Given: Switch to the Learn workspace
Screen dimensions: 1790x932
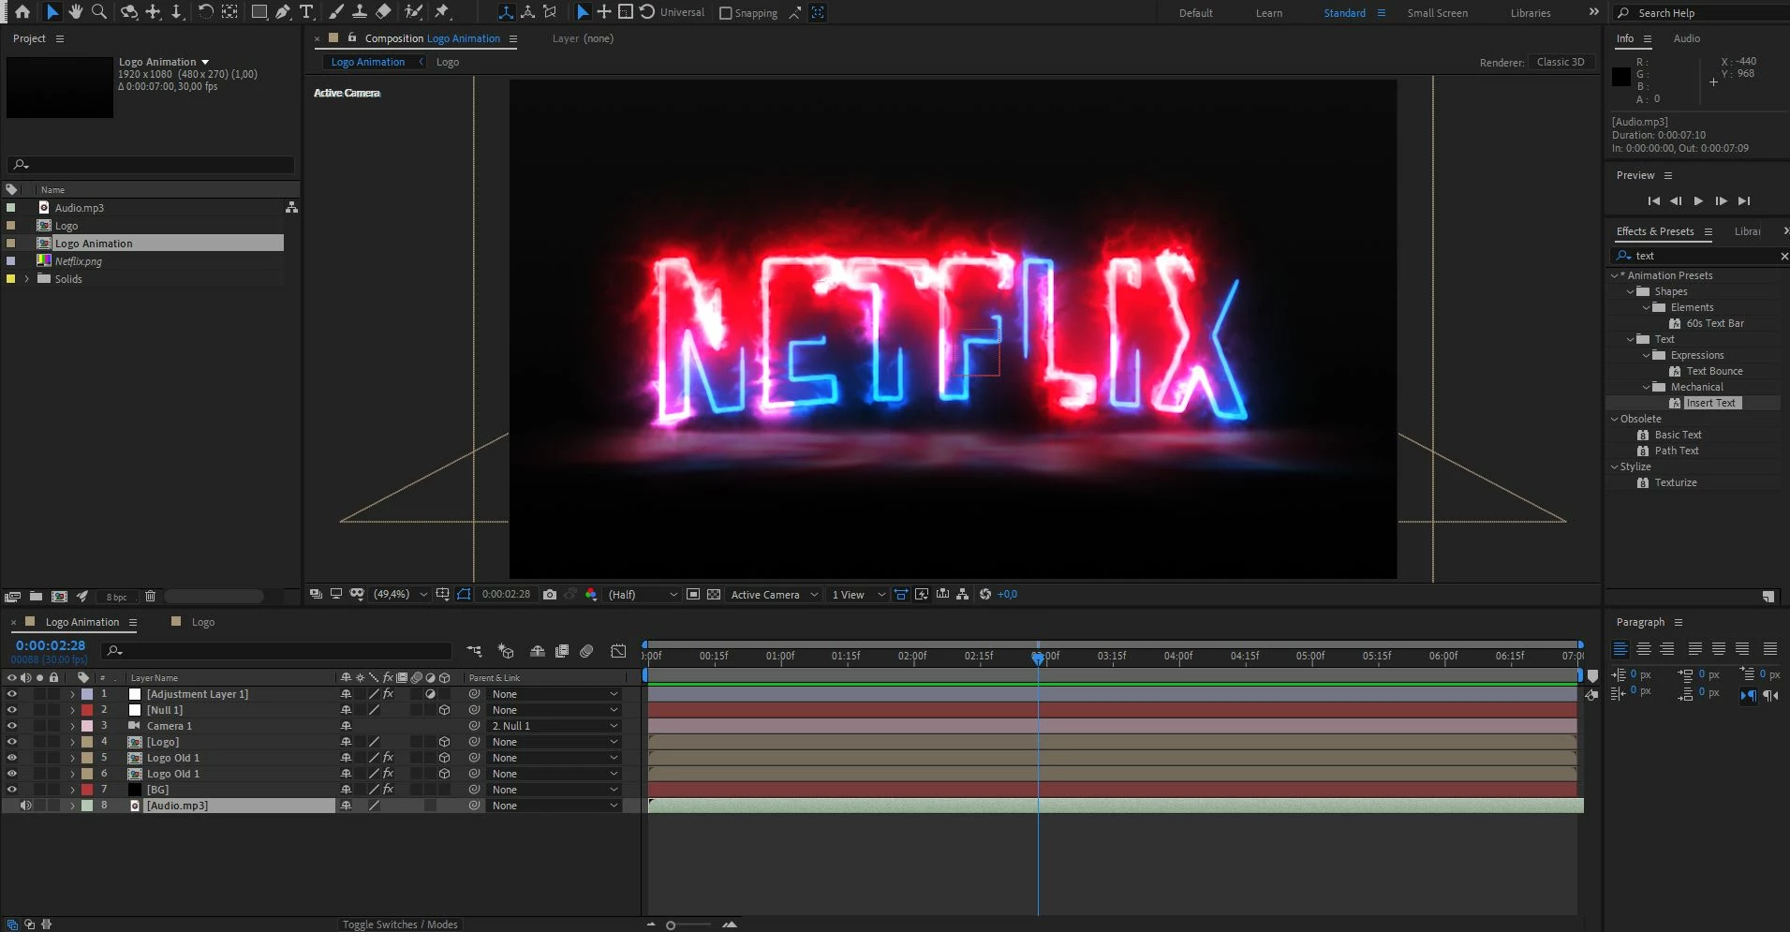Looking at the screenshot, I should (x=1269, y=13).
